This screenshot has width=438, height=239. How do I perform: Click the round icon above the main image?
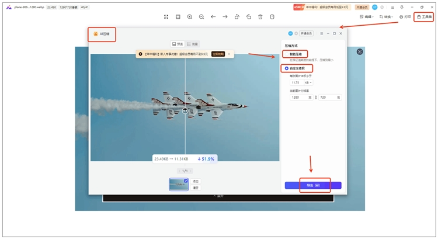point(360,51)
